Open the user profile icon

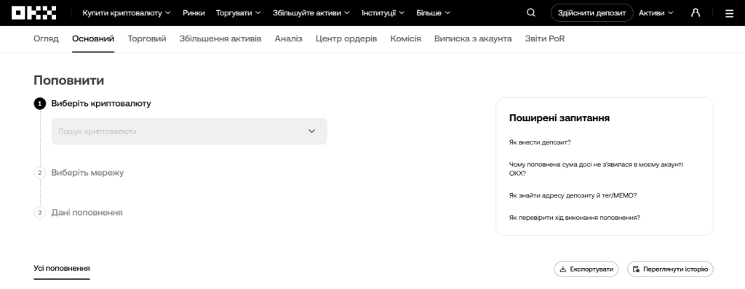coord(696,13)
